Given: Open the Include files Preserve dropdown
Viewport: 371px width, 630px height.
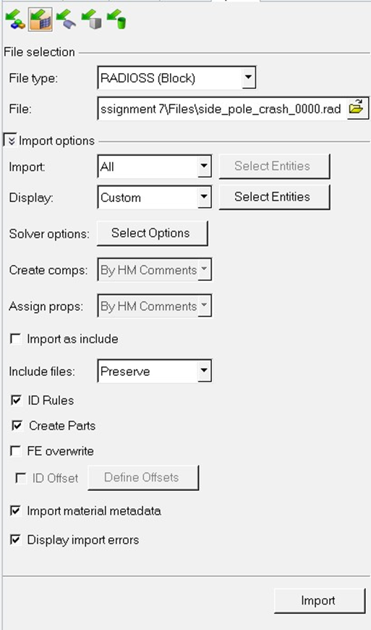Looking at the screenshot, I should [x=204, y=371].
